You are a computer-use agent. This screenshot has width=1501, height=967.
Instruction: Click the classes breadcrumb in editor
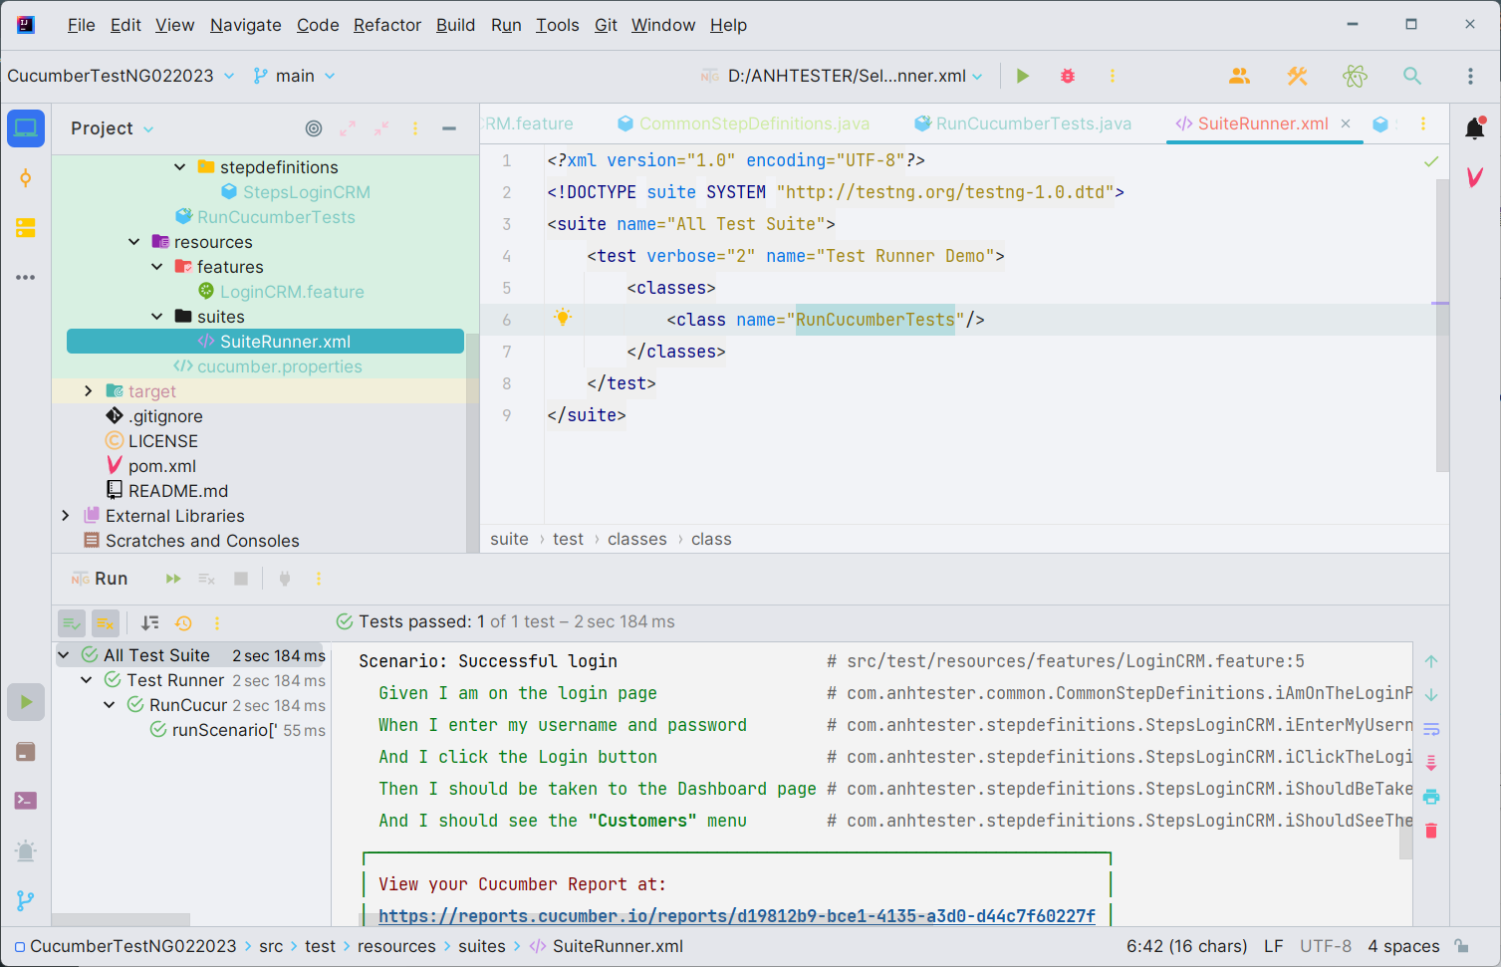tap(636, 539)
